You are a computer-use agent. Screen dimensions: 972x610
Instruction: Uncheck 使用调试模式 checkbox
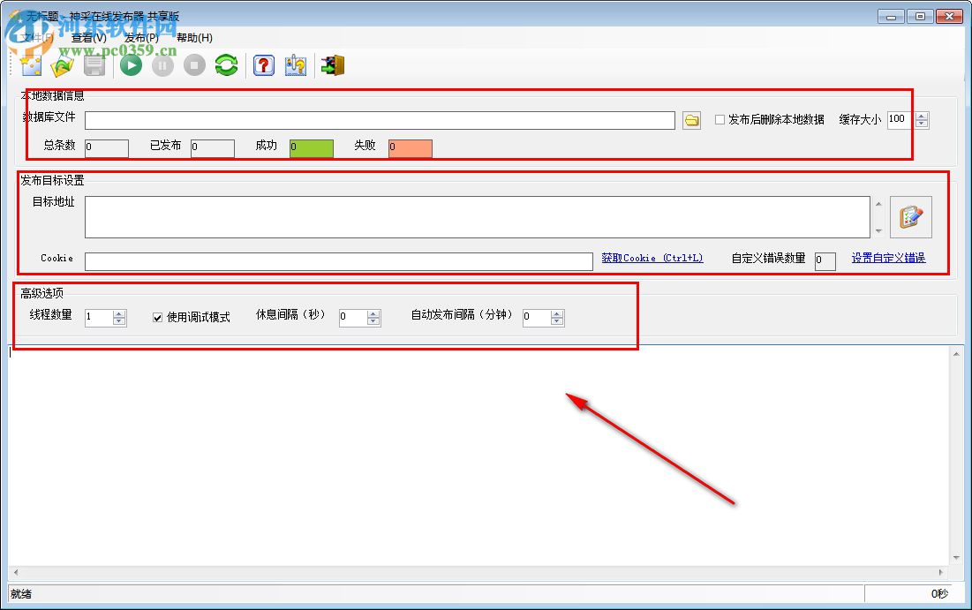tap(157, 318)
